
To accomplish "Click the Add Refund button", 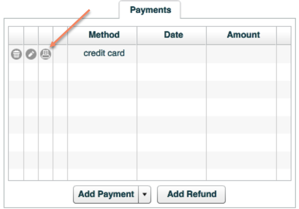I will (x=191, y=194).
